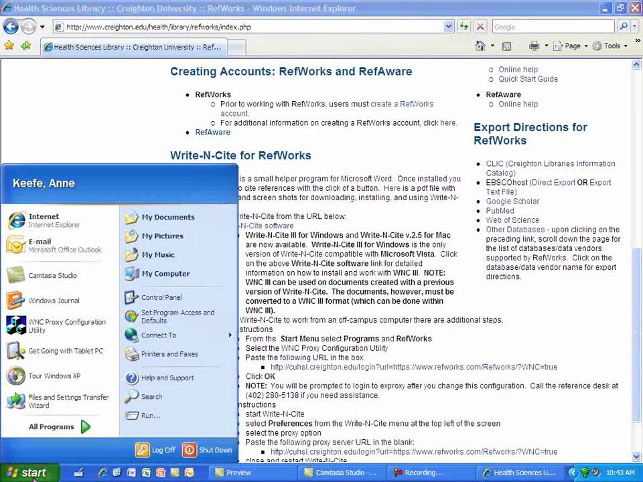Click the Internet Explorer quick launch icon
Viewport: 643px width, 482px height.
pos(103,473)
